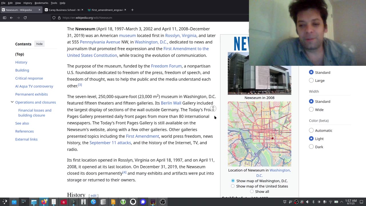Open Signal messenger from the taskbar
366x206 pixels.
[x=143, y=202]
